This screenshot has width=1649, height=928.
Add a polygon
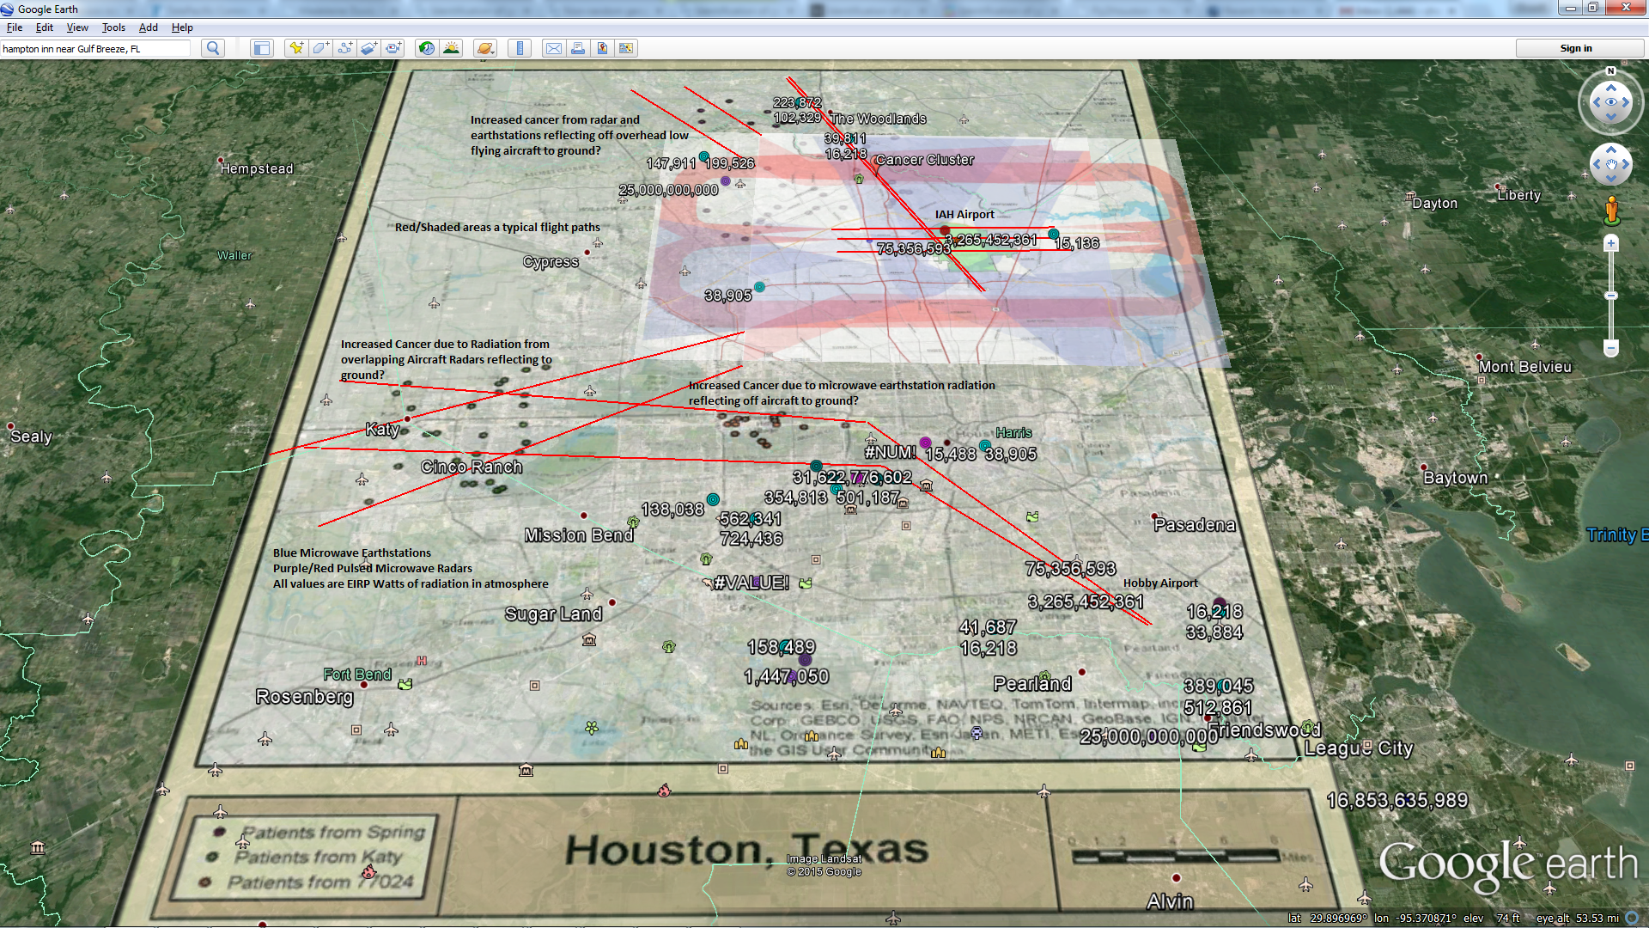(320, 48)
